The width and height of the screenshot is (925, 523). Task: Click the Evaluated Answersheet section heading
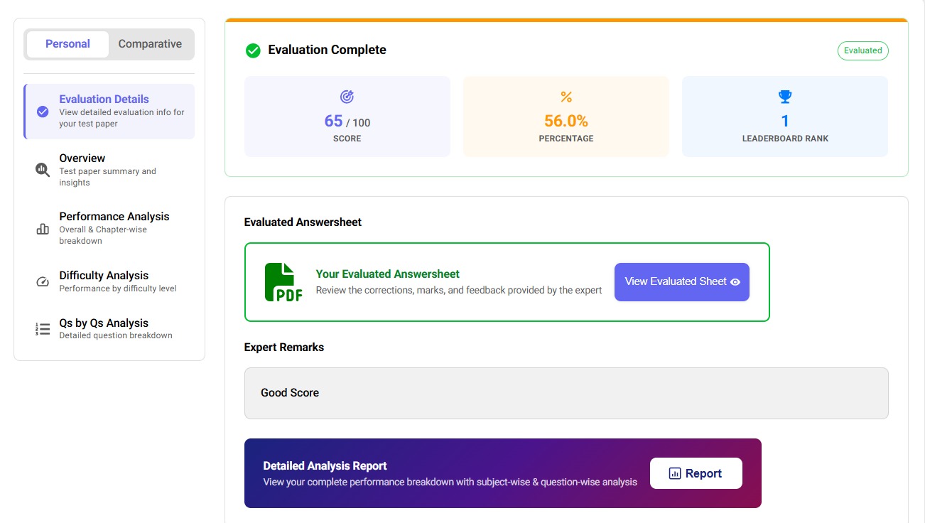[x=303, y=222]
